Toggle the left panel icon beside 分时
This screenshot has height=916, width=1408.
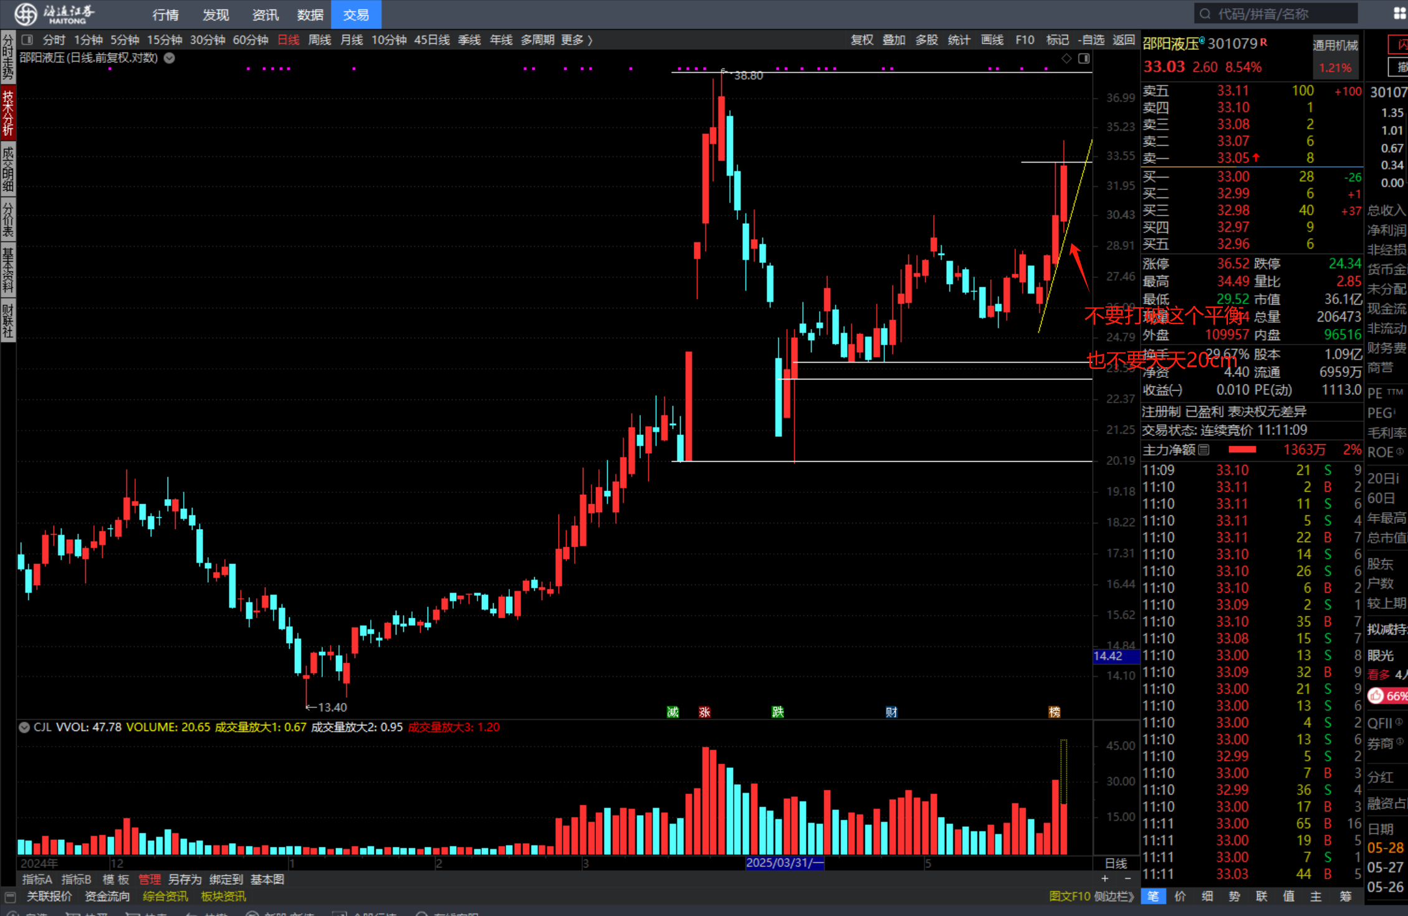(27, 40)
